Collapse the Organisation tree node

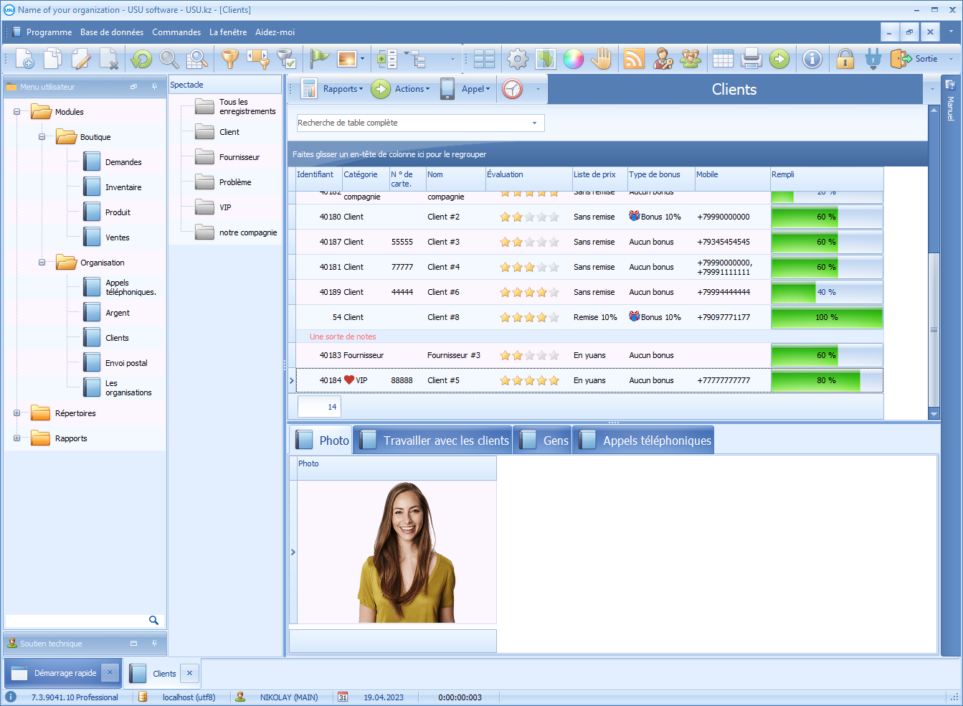pyautogui.click(x=42, y=263)
